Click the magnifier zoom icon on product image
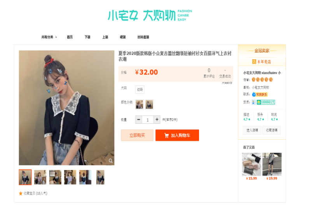 tap(111, 161)
